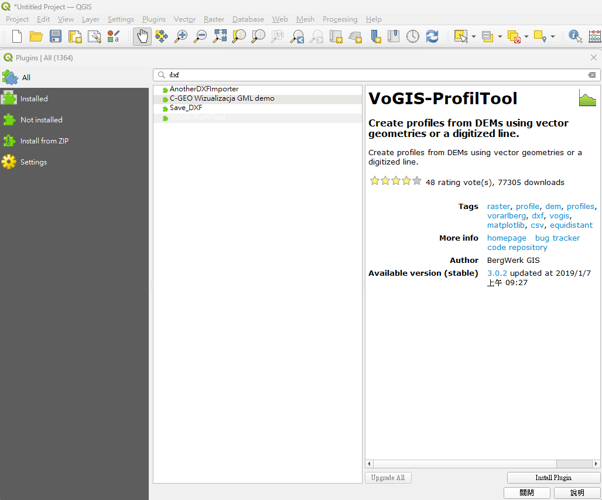This screenshot has width=602, height=500.
Task: Open the bug tracker link
Action: coord(557,238)
